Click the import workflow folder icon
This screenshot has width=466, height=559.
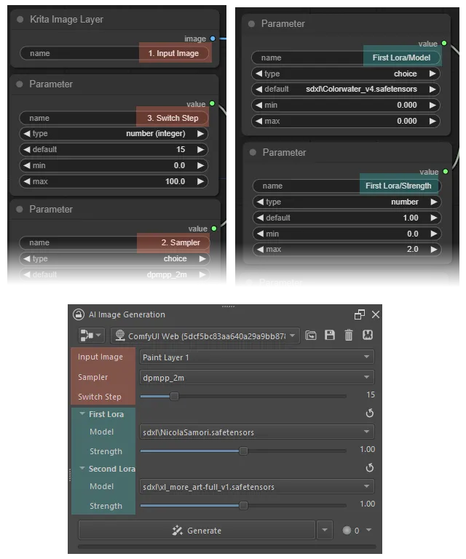click(x=311, y=335)
